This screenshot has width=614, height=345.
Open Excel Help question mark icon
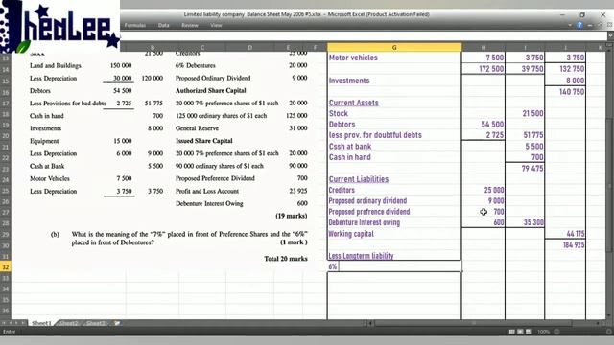pos(579,25)
